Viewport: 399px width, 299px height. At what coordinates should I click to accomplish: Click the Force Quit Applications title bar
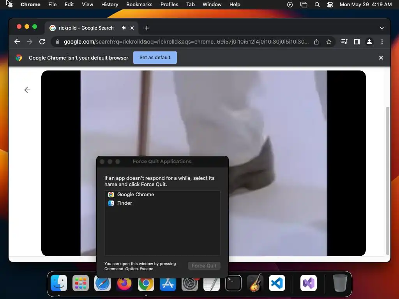click(x=162, y=162)
